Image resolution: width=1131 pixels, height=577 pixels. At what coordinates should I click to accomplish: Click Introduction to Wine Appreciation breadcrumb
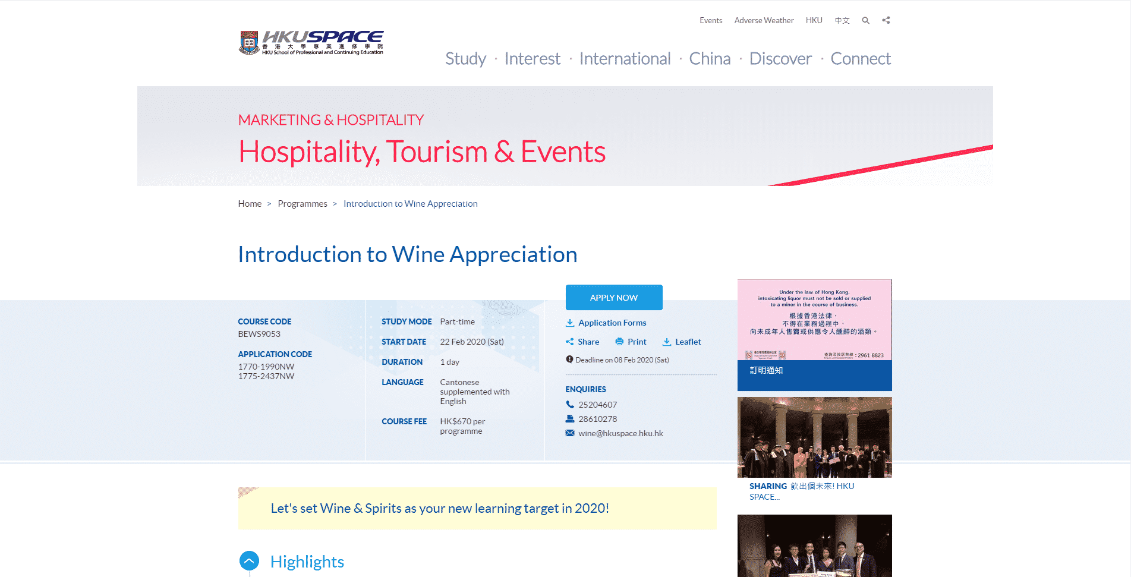411,204
